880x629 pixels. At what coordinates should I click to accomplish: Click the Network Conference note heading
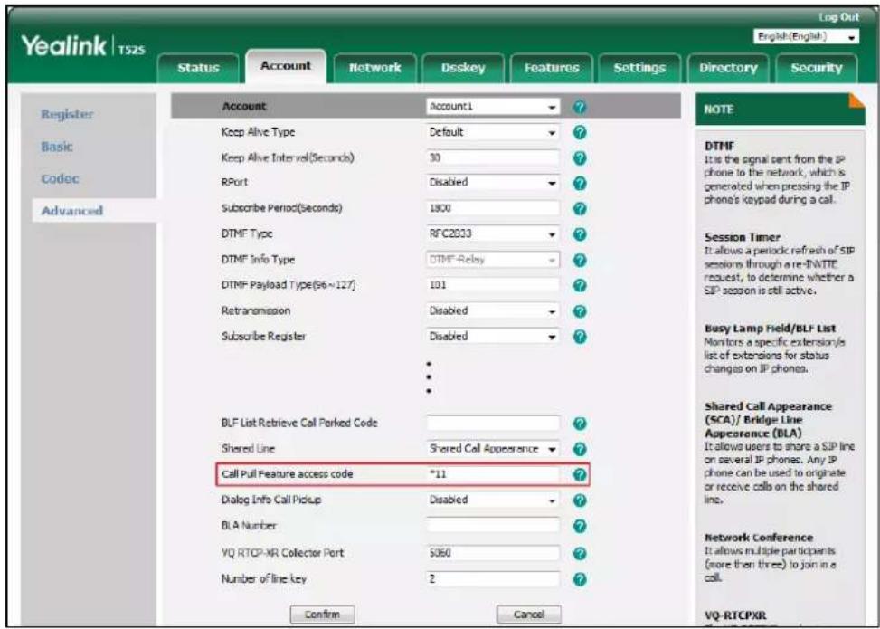pyautogui.click(x=758, y=538)
